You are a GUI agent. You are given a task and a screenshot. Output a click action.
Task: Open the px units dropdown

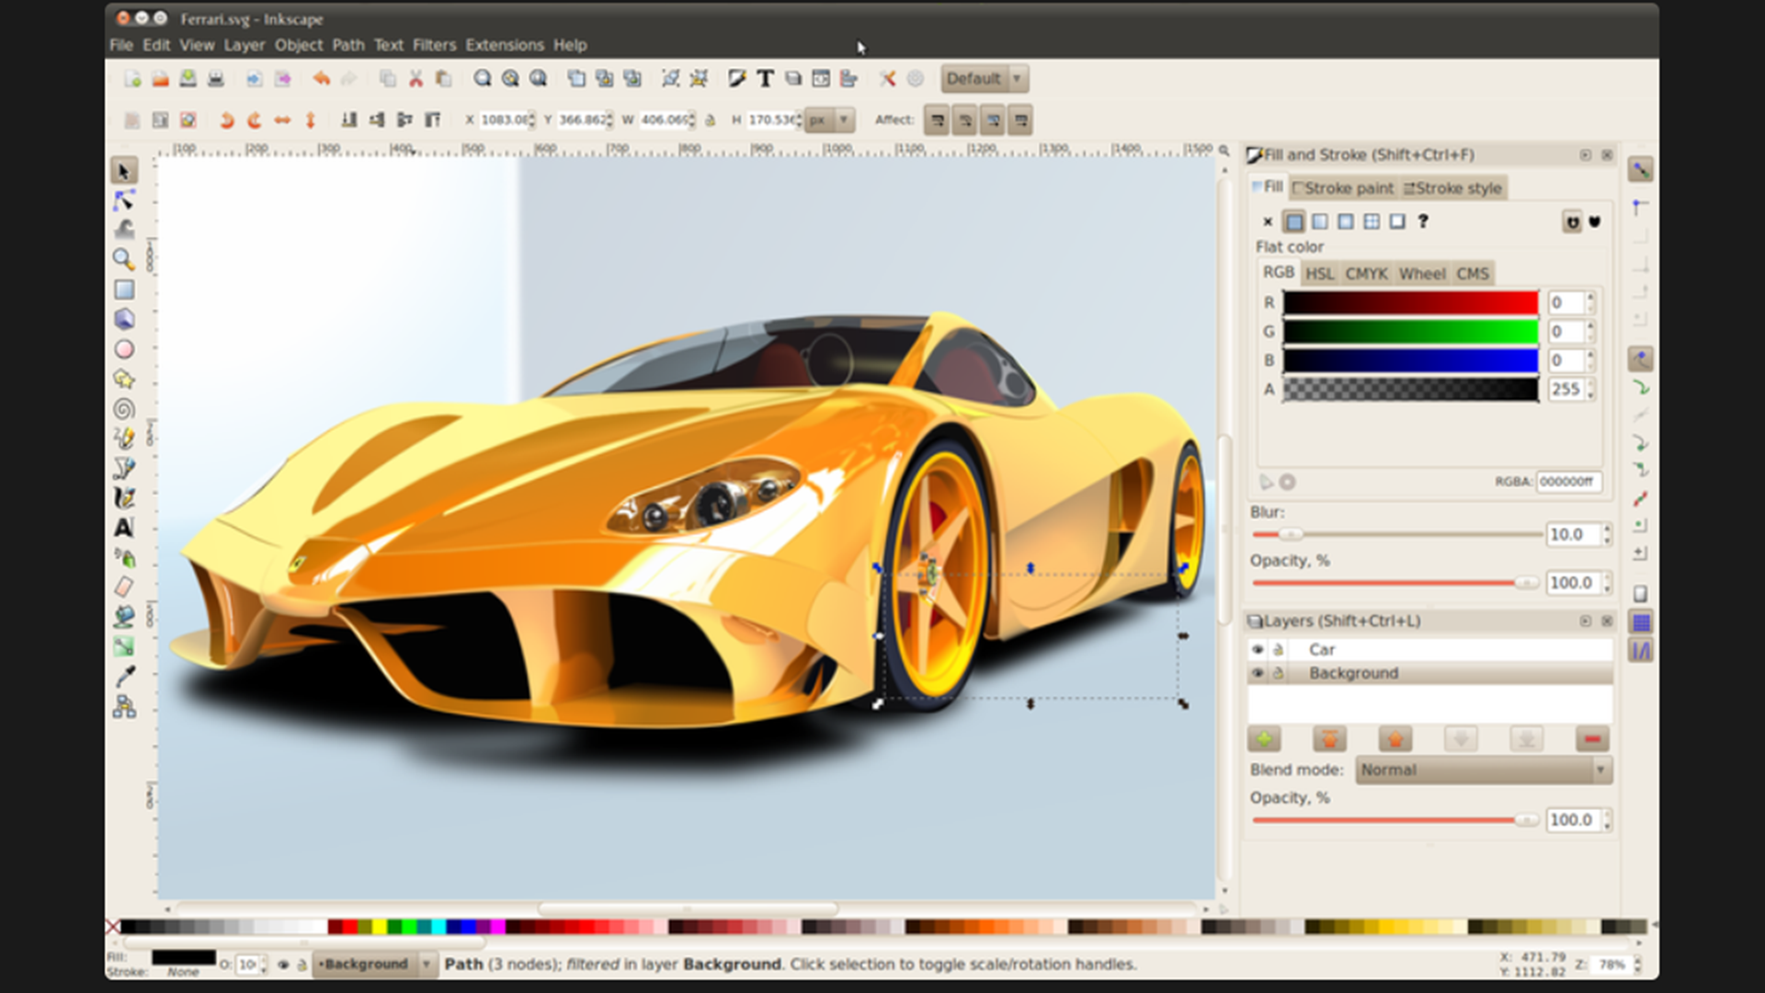pyautogui.click(x=830, y=120)
